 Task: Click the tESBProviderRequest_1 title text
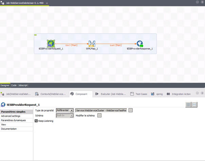23,105
